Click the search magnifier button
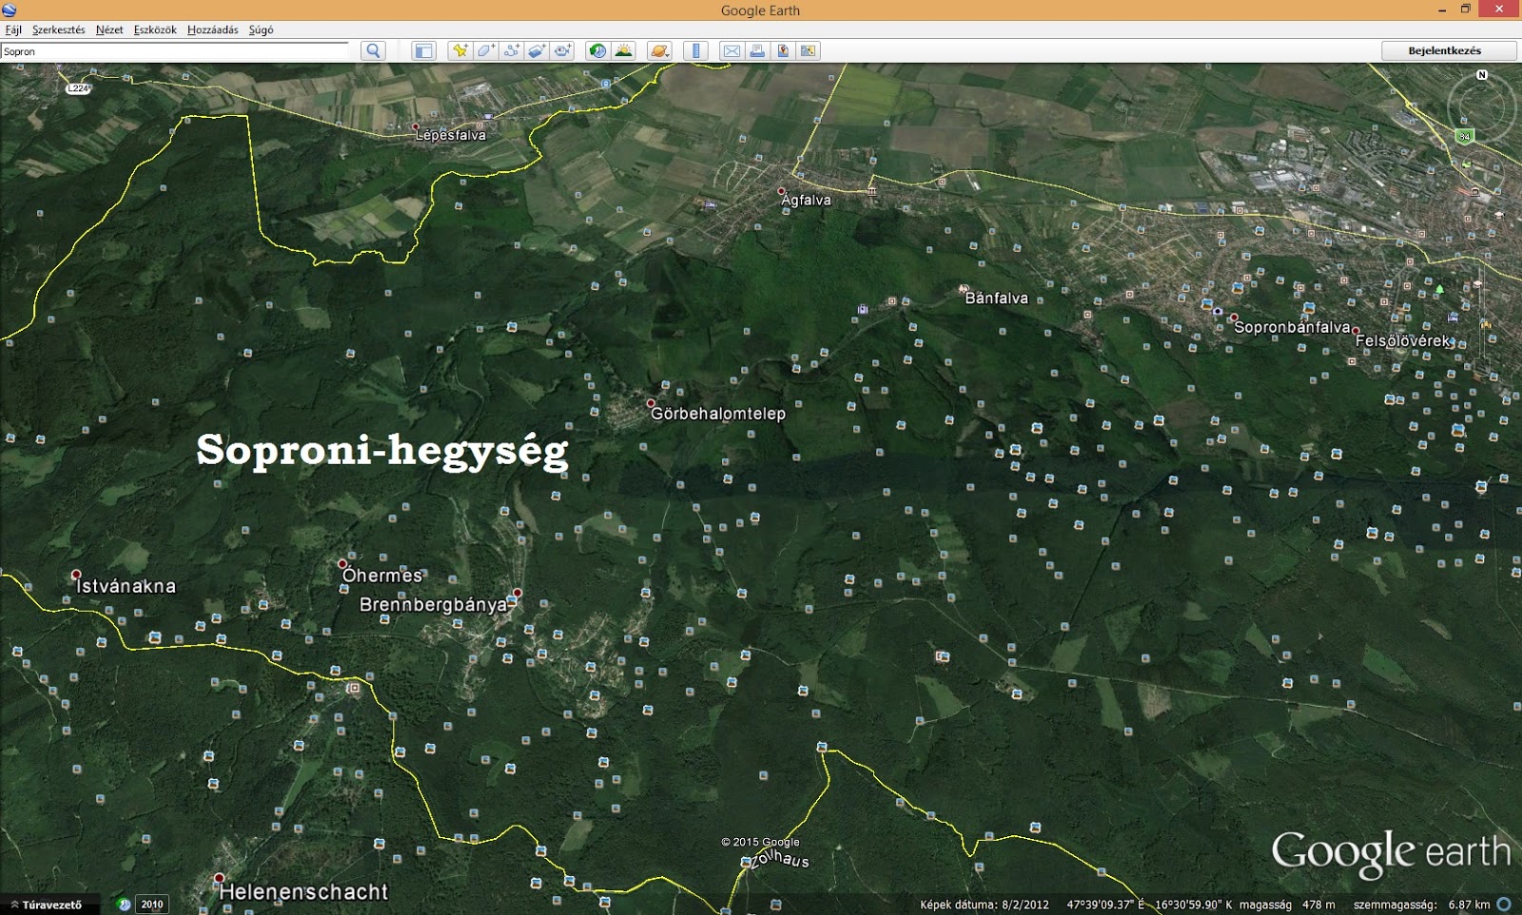Screen dimensions: 1522x915 373,51
